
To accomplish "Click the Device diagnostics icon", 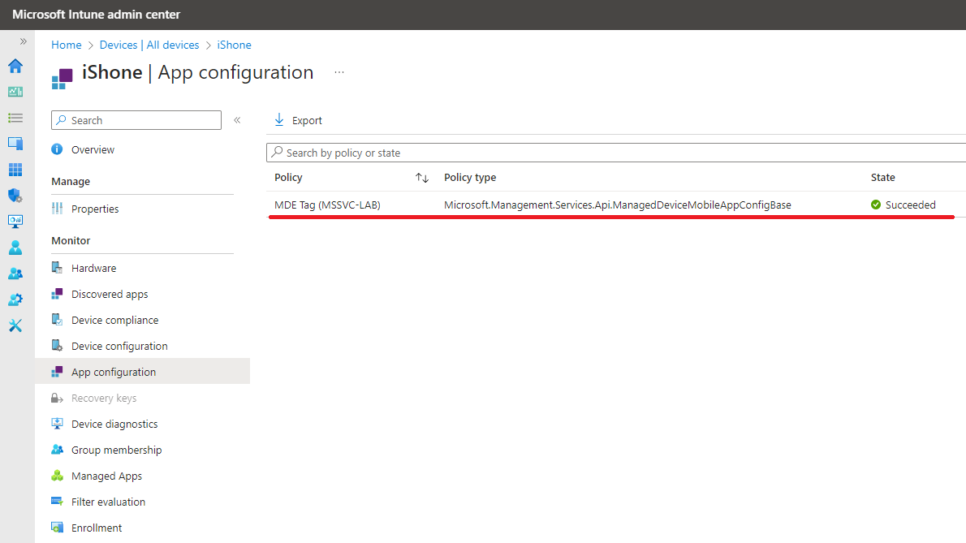I will (58, 424).
